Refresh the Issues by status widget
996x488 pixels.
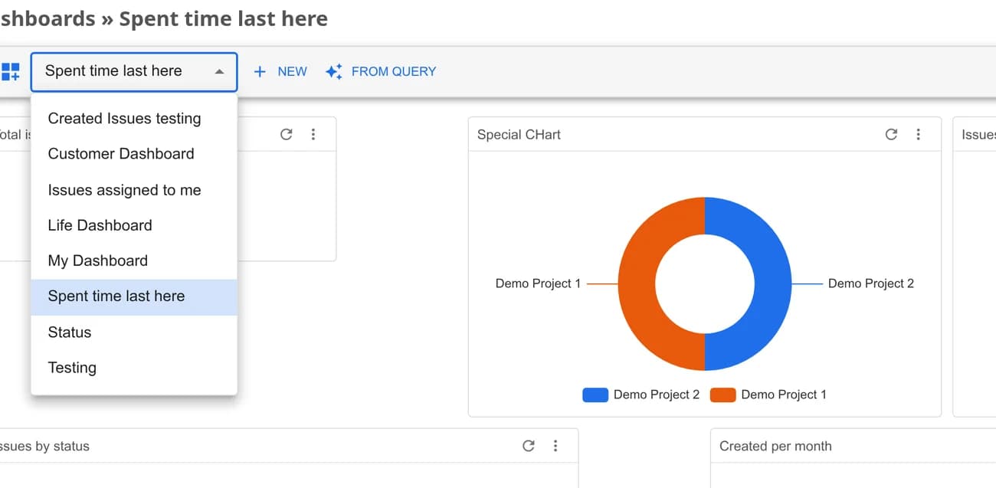coord(528,446)
